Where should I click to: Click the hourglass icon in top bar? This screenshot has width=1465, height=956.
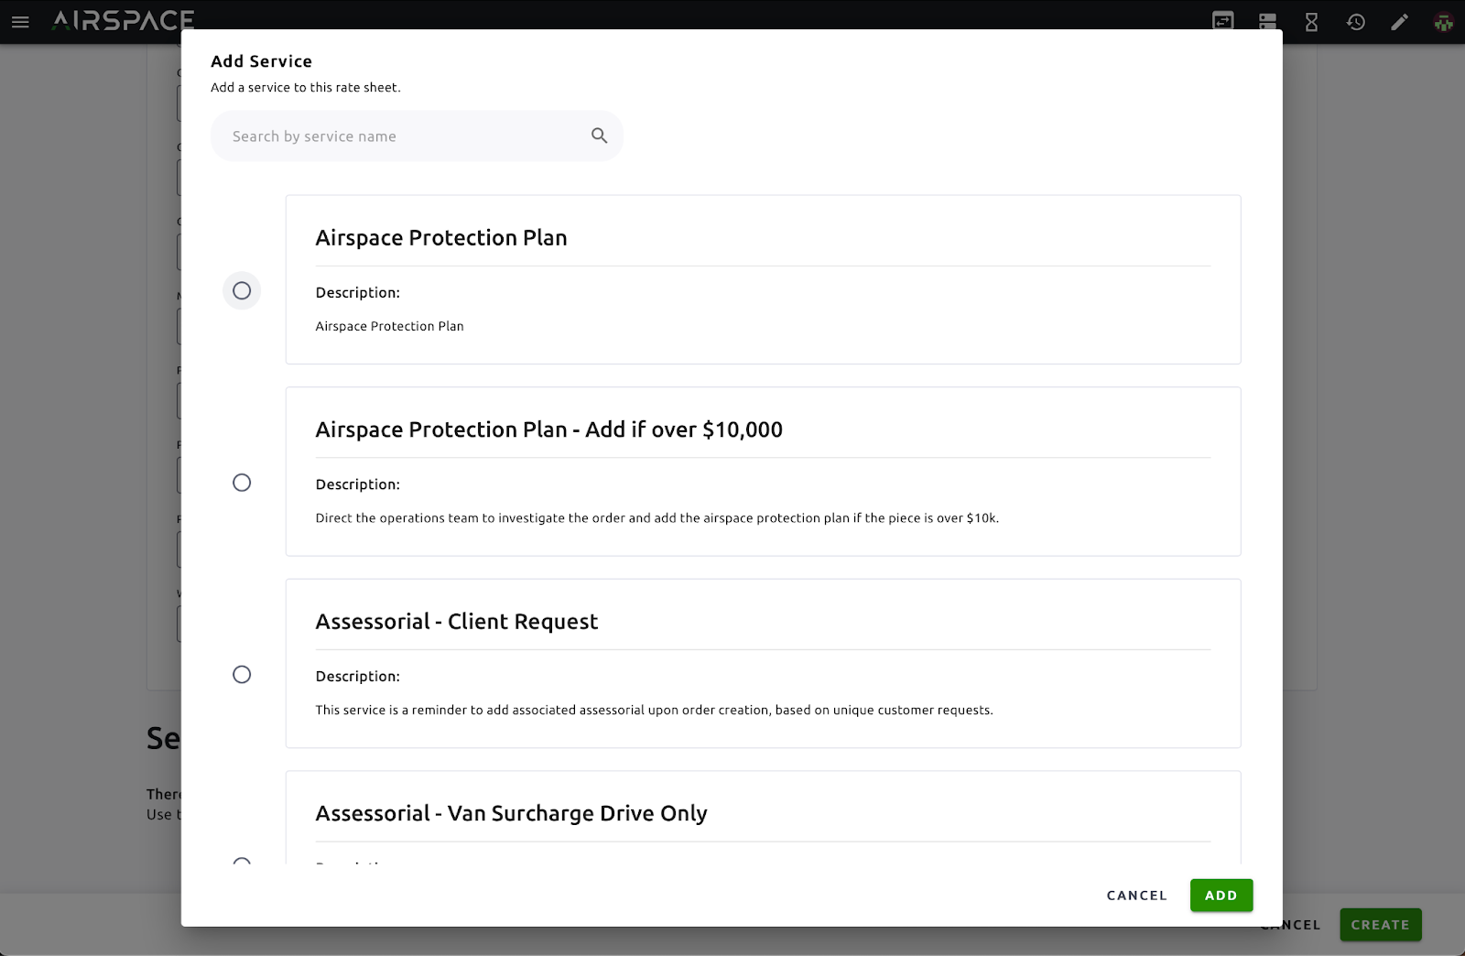click(1311, 21)
